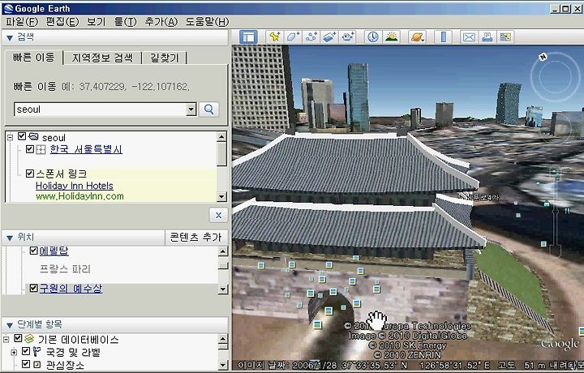
Task: Toggle the 스폰서 링크 checkbox
Action: click(30, 174)
